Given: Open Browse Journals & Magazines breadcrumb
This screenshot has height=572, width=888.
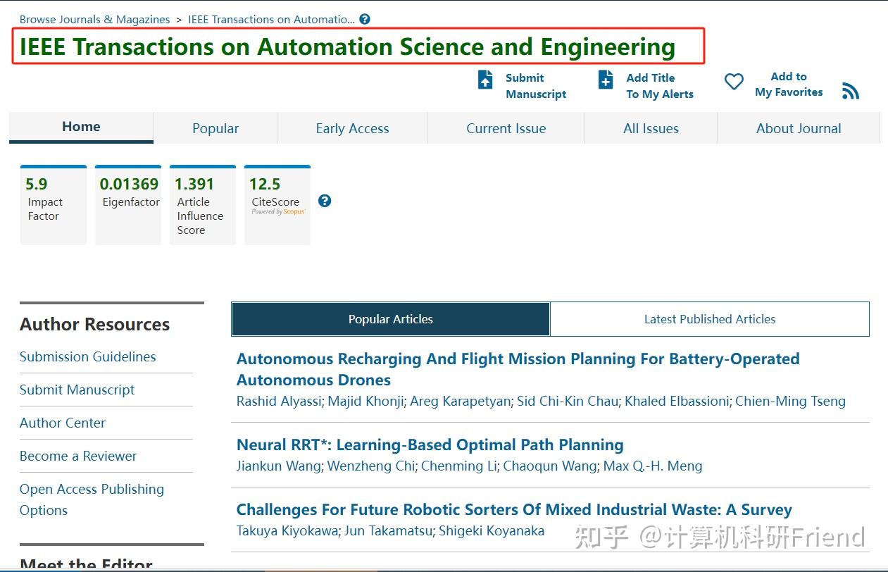Looking at the screenshot, I should (94, 19).
